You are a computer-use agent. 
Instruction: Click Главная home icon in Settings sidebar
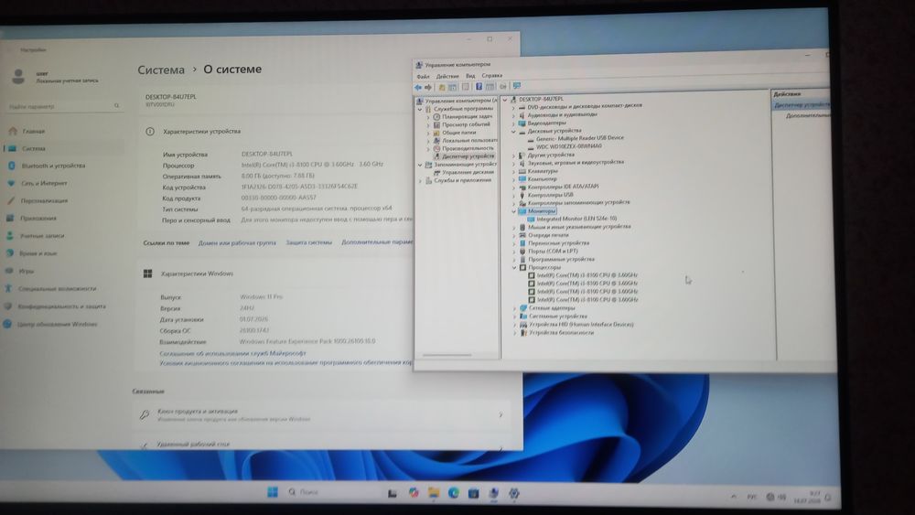tap(14, 131)
